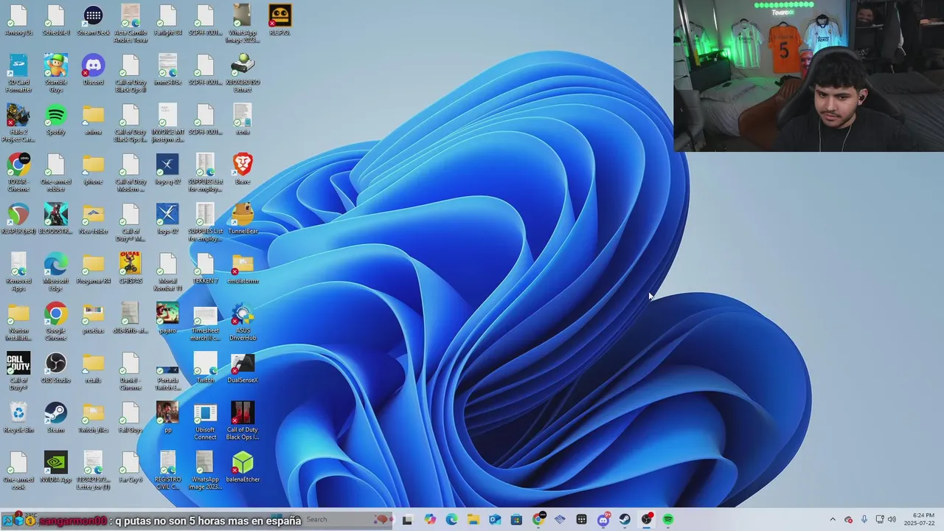The image size is (944, 531).
Task: Launch R.E.P.O. from the desktop
Action: pos(280,20)
